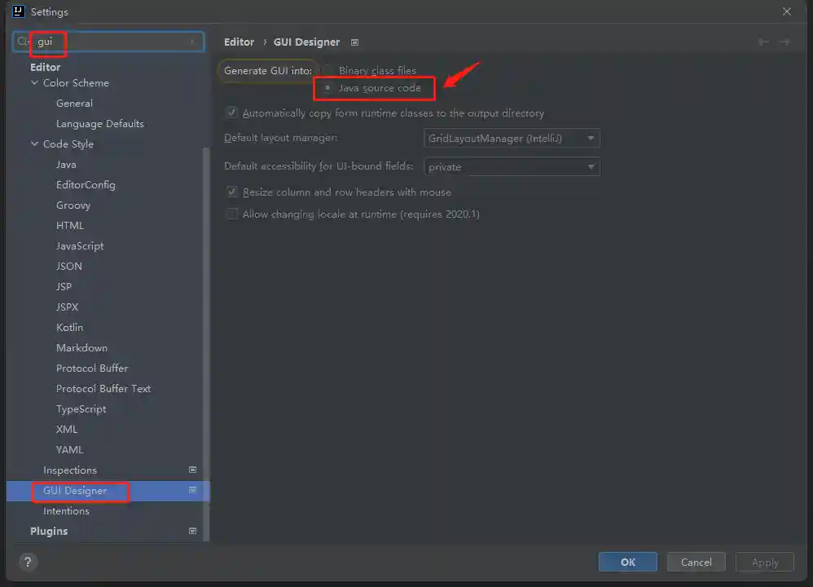Image resolution: width=813 pixels, height=587 pixels.
Task: Click the project icon on Inspections row
Action: point(193,470)
